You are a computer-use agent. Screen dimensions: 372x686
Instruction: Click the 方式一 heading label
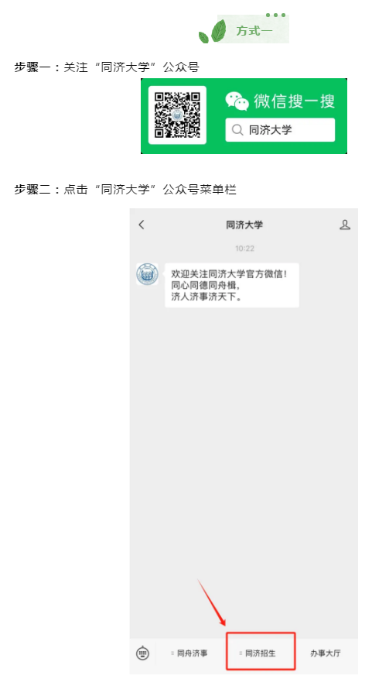pos(254,31)
